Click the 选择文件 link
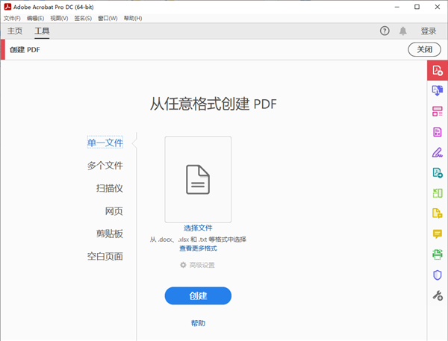Viewport: 448px width, 341px height. click(x=198, y=228)
